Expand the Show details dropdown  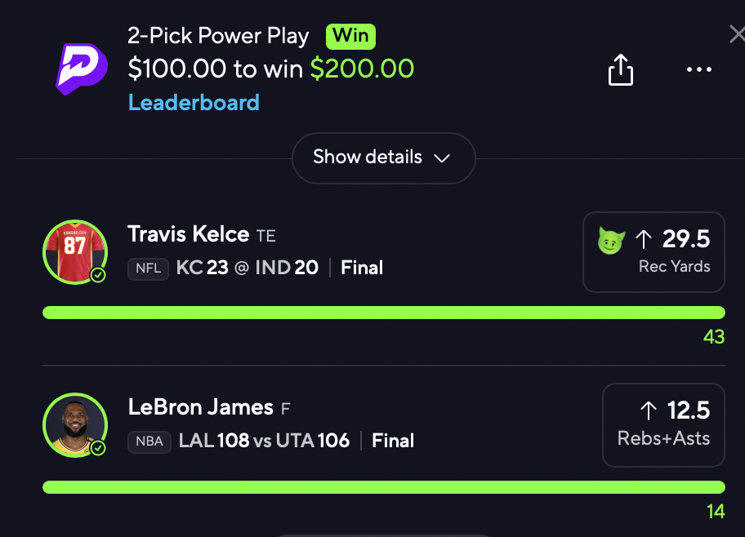(383, 158)
